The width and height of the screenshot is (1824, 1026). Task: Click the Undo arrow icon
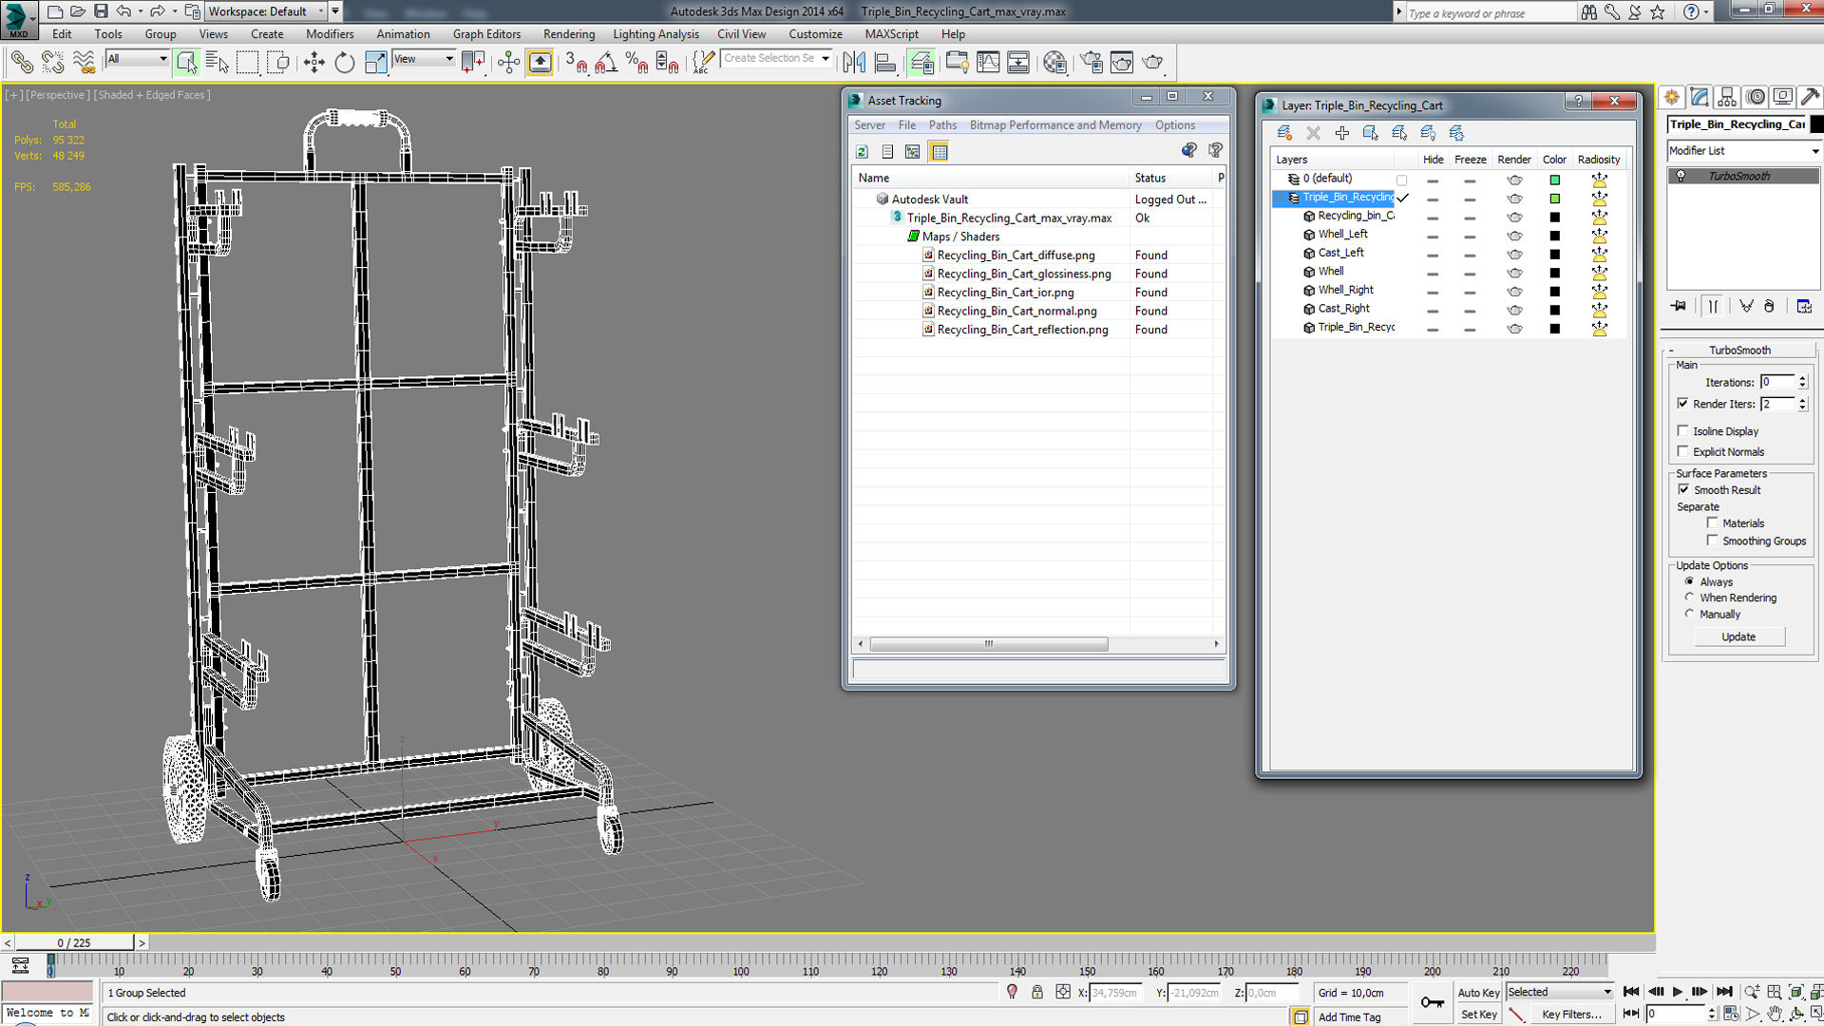pyautogui.click(x=123, y=11)
